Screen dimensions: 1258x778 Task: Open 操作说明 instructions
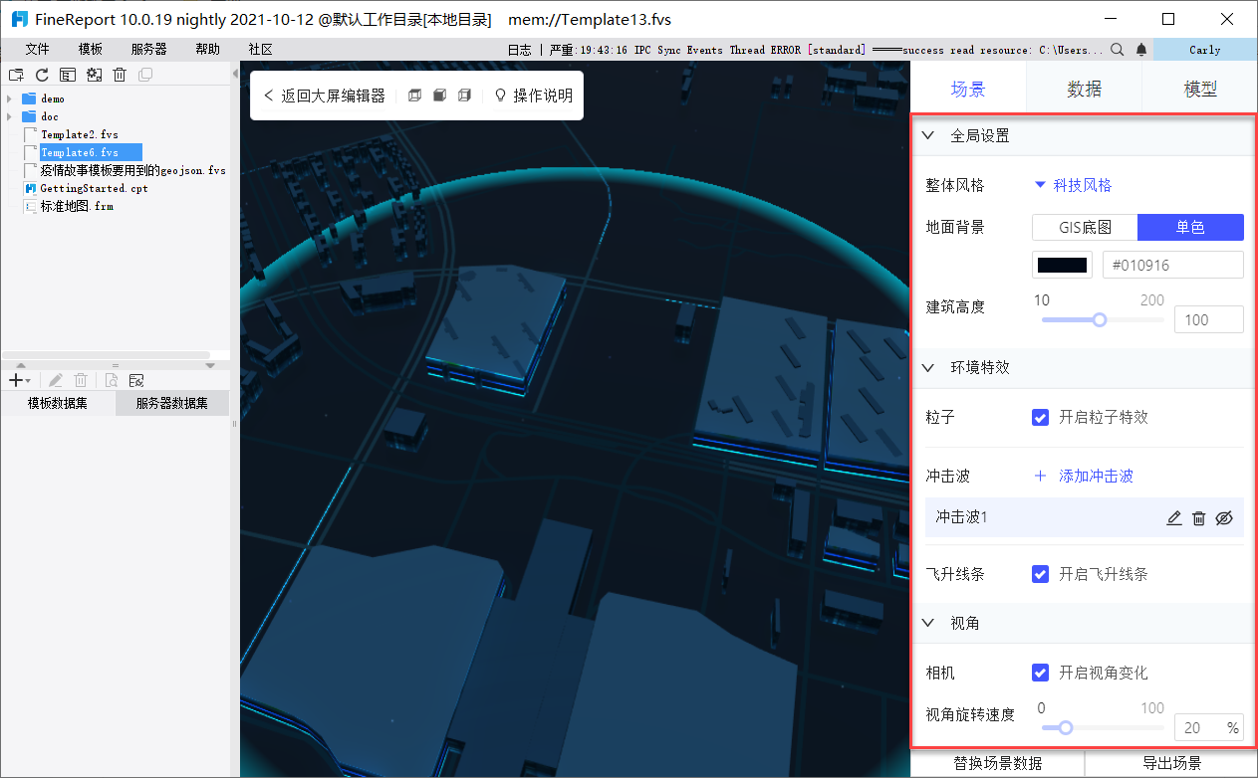click(534, 96)
